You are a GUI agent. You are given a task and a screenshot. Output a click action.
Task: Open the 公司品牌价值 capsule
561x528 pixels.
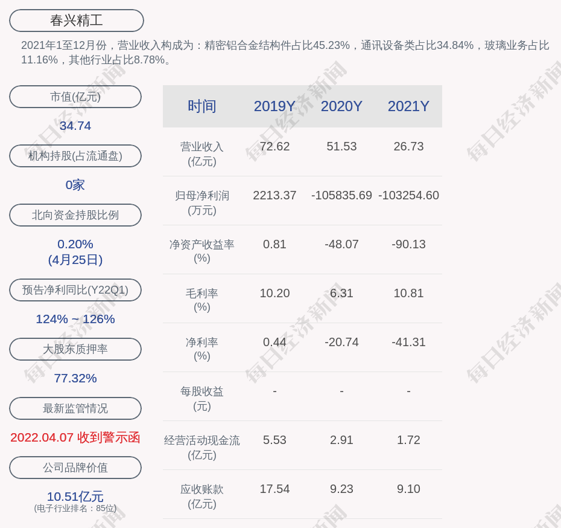pos(75,468)
